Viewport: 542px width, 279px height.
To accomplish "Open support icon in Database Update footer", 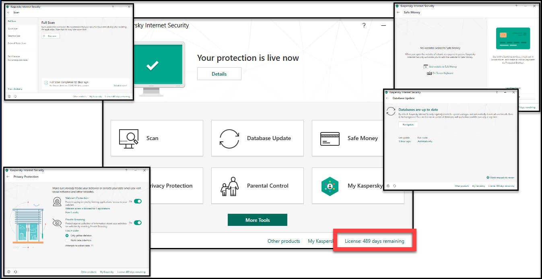I will (395, 186).
